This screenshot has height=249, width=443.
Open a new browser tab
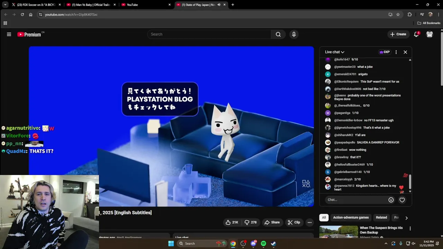coord(233,5)
